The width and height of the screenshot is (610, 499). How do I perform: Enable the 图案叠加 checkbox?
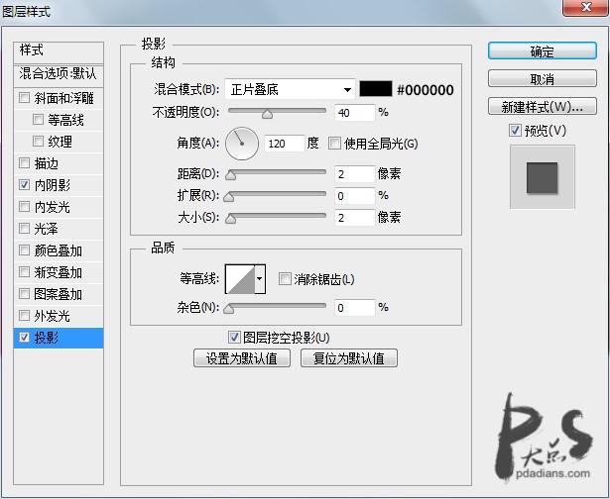coord(24,293)
